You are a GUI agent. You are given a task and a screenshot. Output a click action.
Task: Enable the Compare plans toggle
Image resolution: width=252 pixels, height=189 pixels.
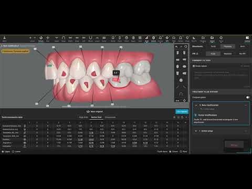[248, 97]
